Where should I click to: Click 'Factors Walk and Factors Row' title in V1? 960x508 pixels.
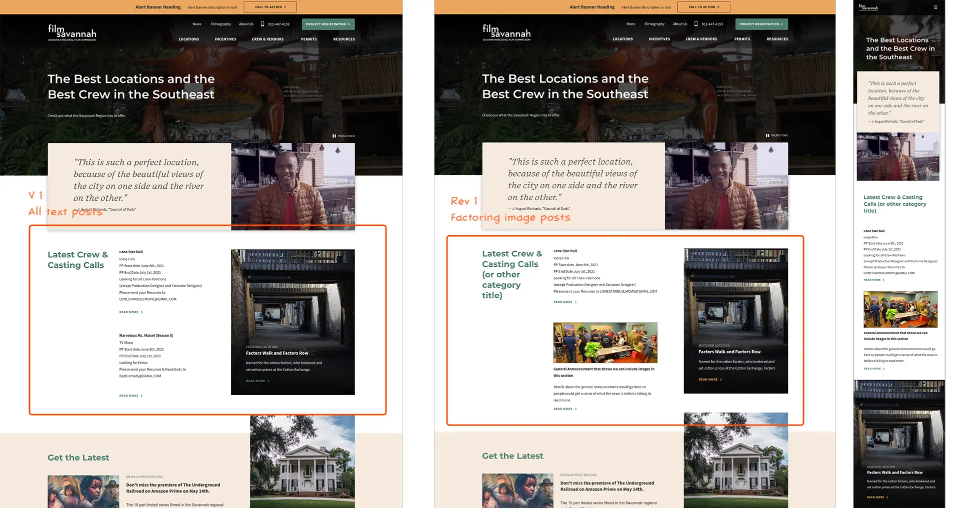coord(277,353)
